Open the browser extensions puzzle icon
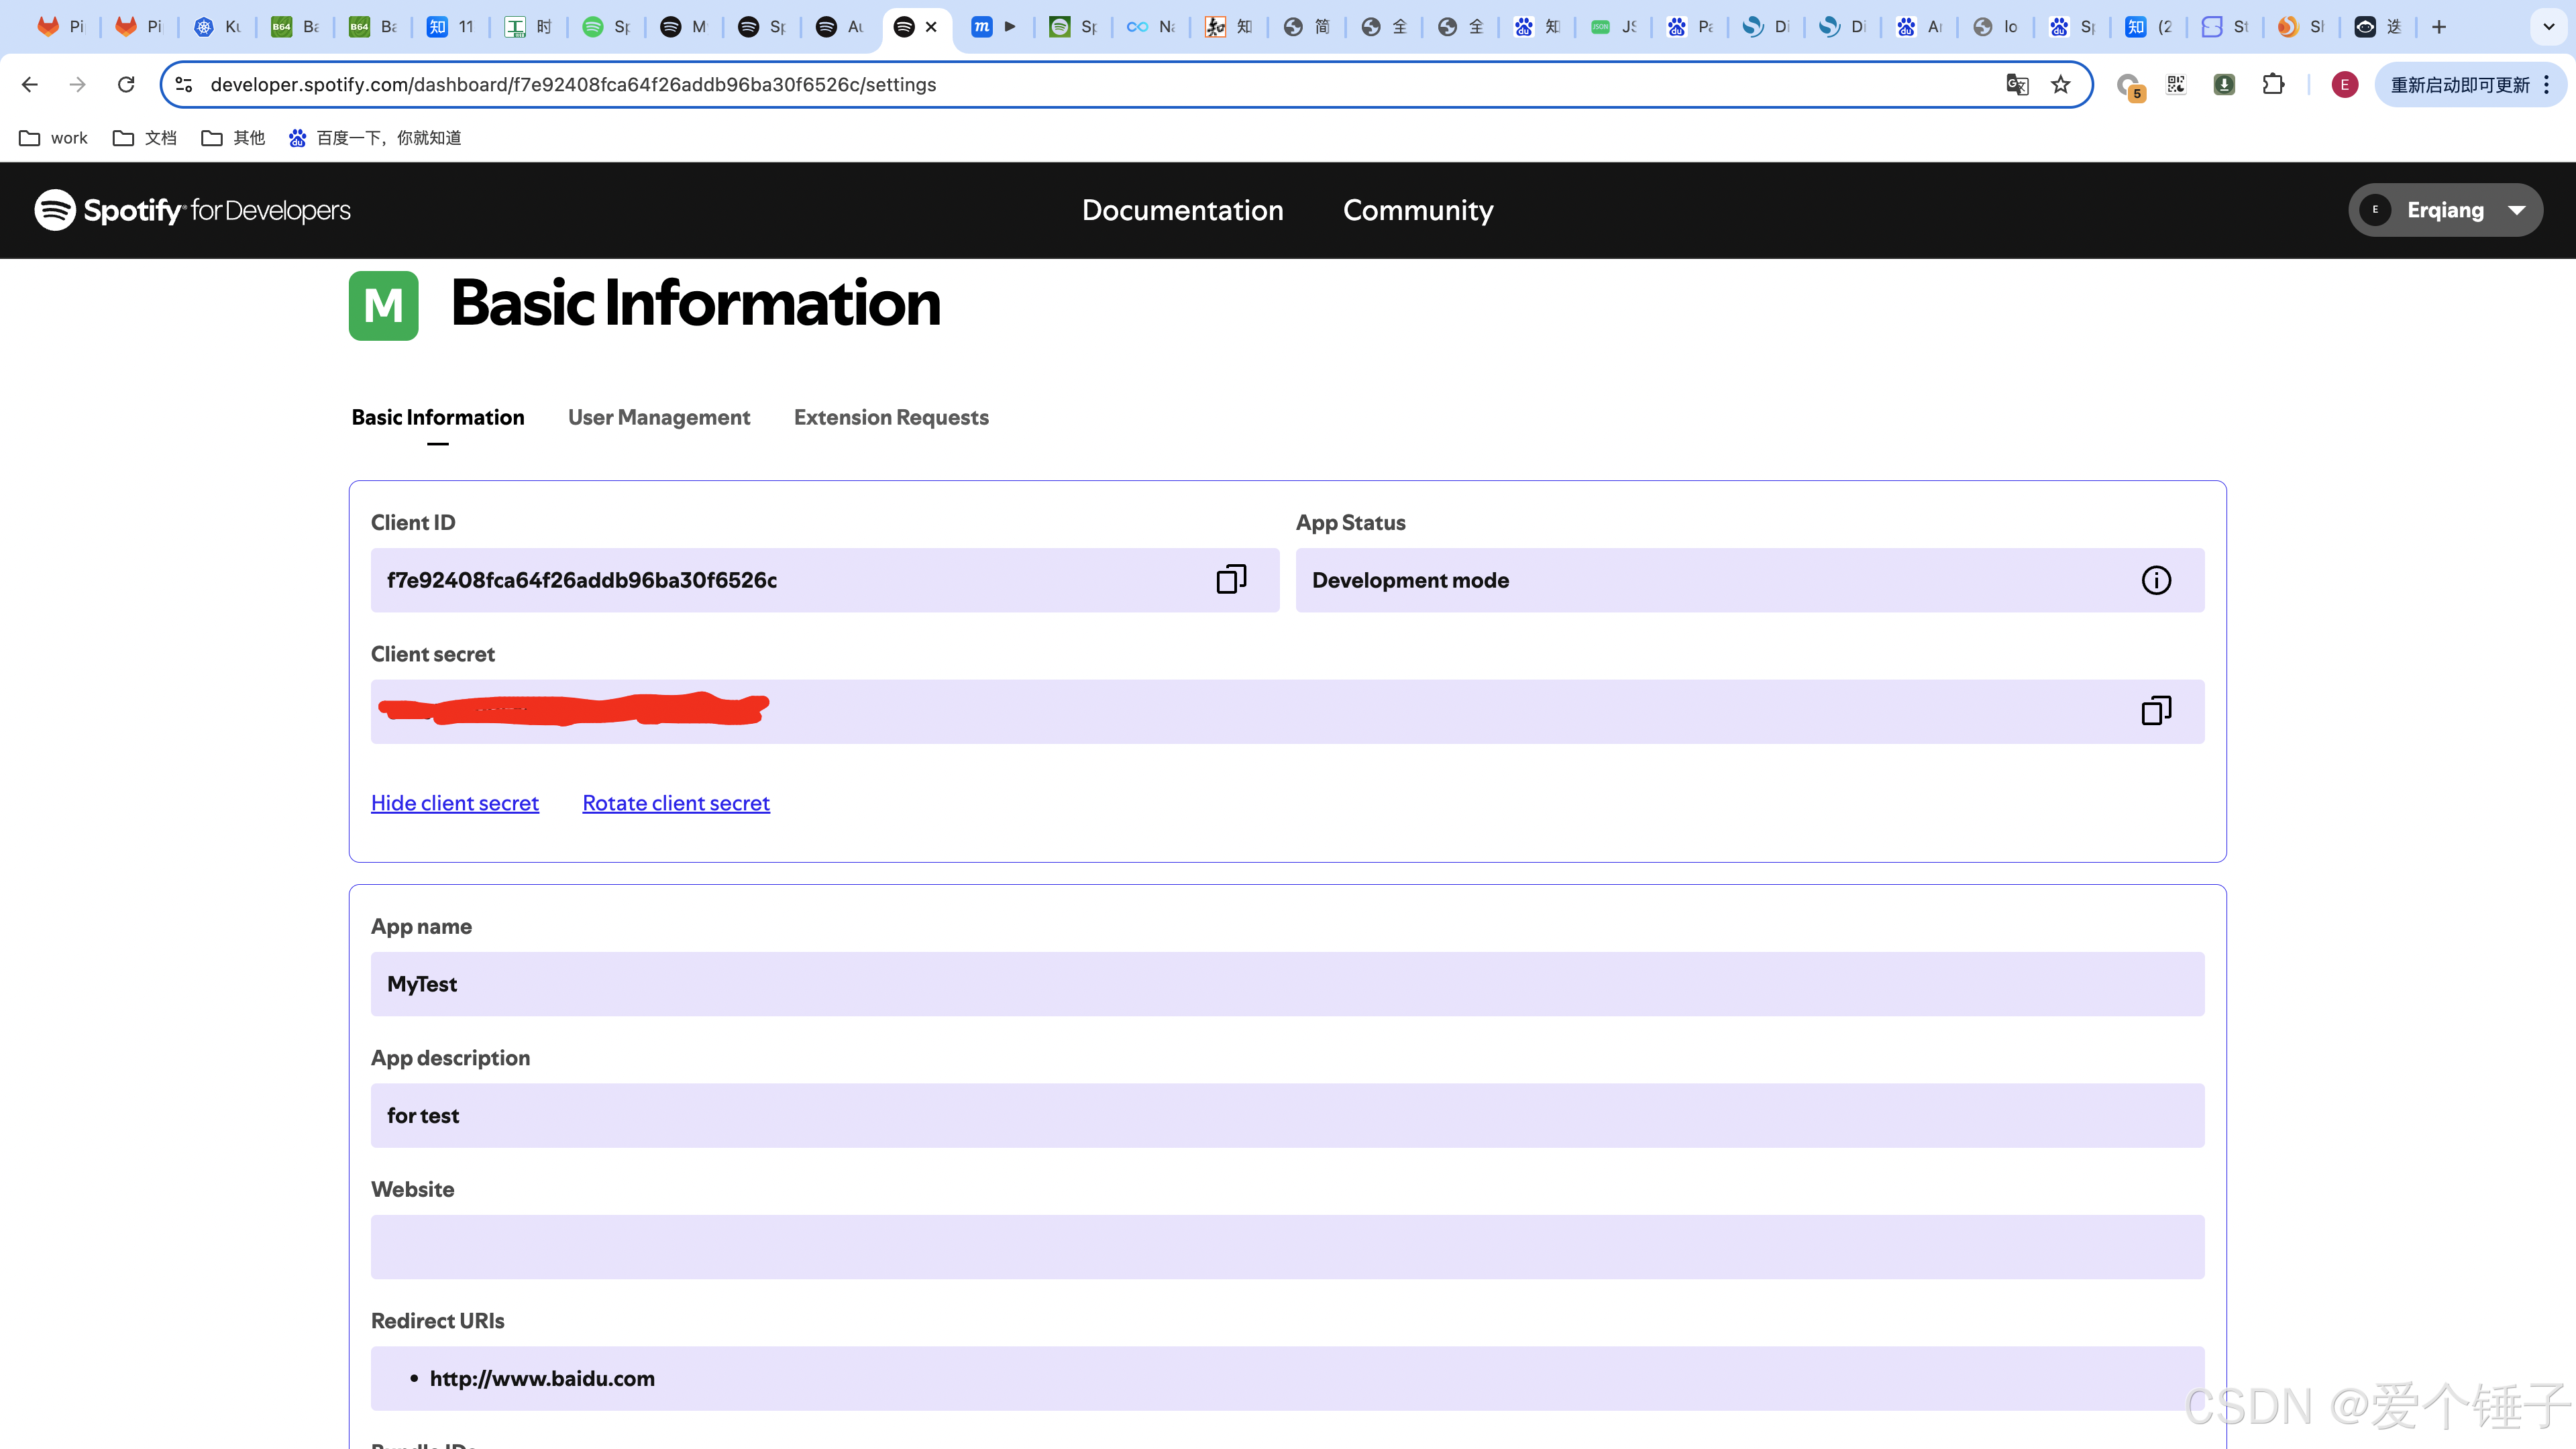Viewport: 2576px width, 1449px height. pos(2273,85)
